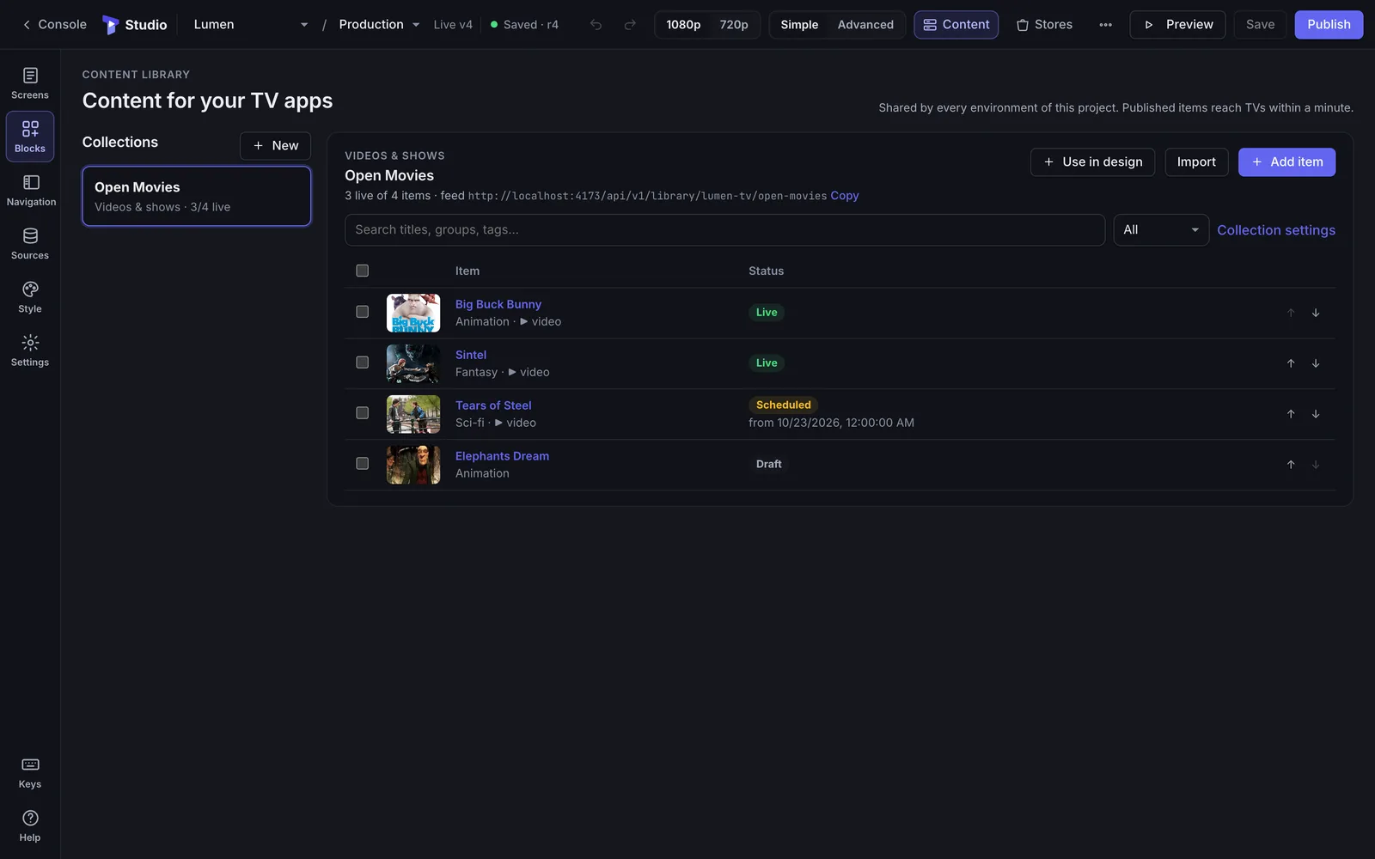Screen dimensions: 1375x859
Task: Tick the select-all checkbox in header
Action: [x=363, y=271]
